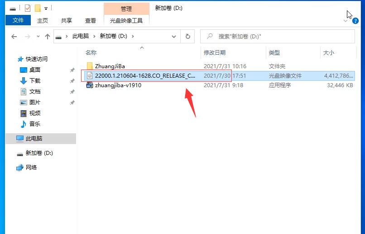
Task: Switch to the 查看 ribbon tab
Action: tap(90, 20)
